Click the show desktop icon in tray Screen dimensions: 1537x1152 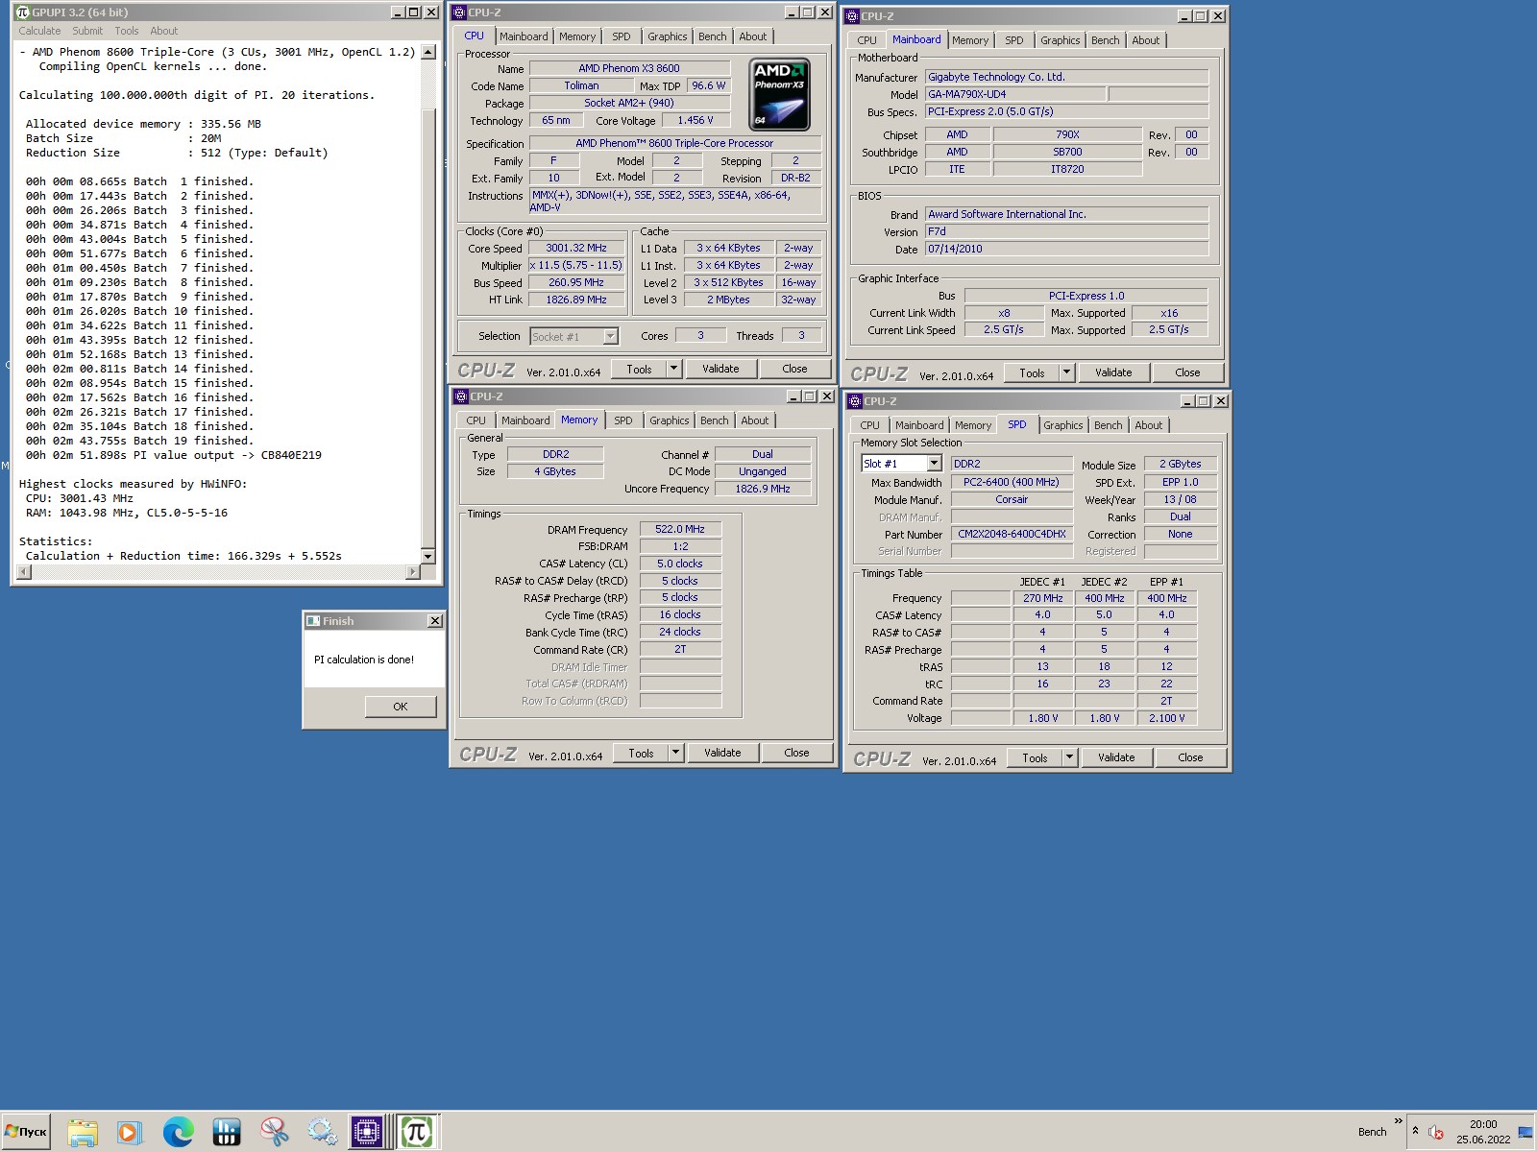coord(1525,1133)
